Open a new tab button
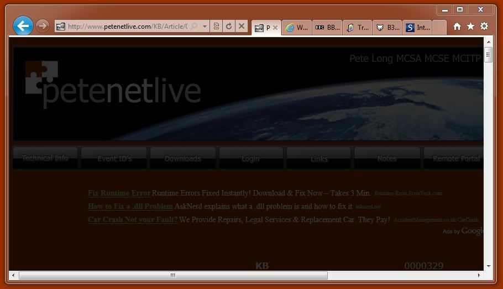The image size is (503, 289). coord(439,28)
